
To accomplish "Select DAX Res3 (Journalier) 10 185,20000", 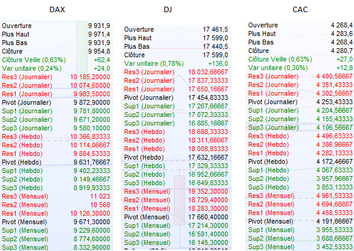I will pyautogui.click(x=56, y=77).
